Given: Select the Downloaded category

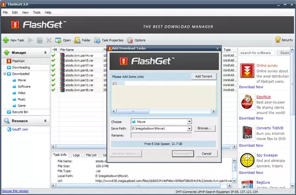Looking at the screenshot, I should tap(21, 74).
